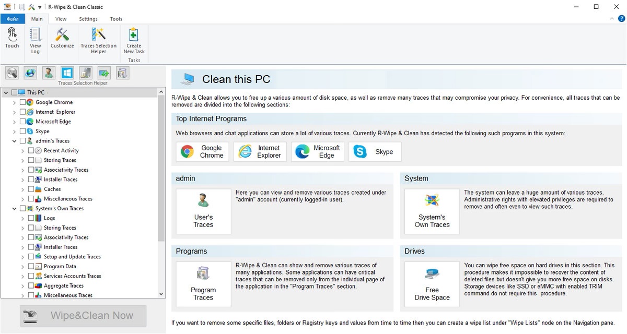Switch to the Main ribbon tab
The image size is (627, 334).
(37, 19)
